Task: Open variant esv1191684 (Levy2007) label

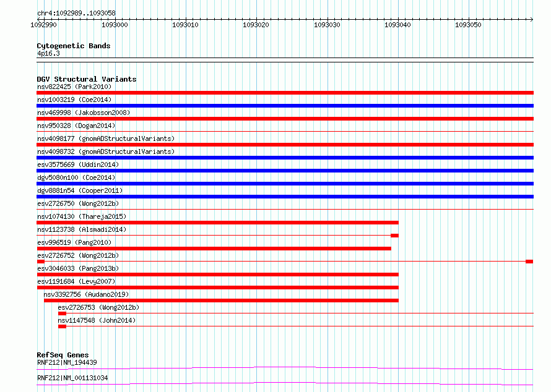Action: click(x=76, y=281)
